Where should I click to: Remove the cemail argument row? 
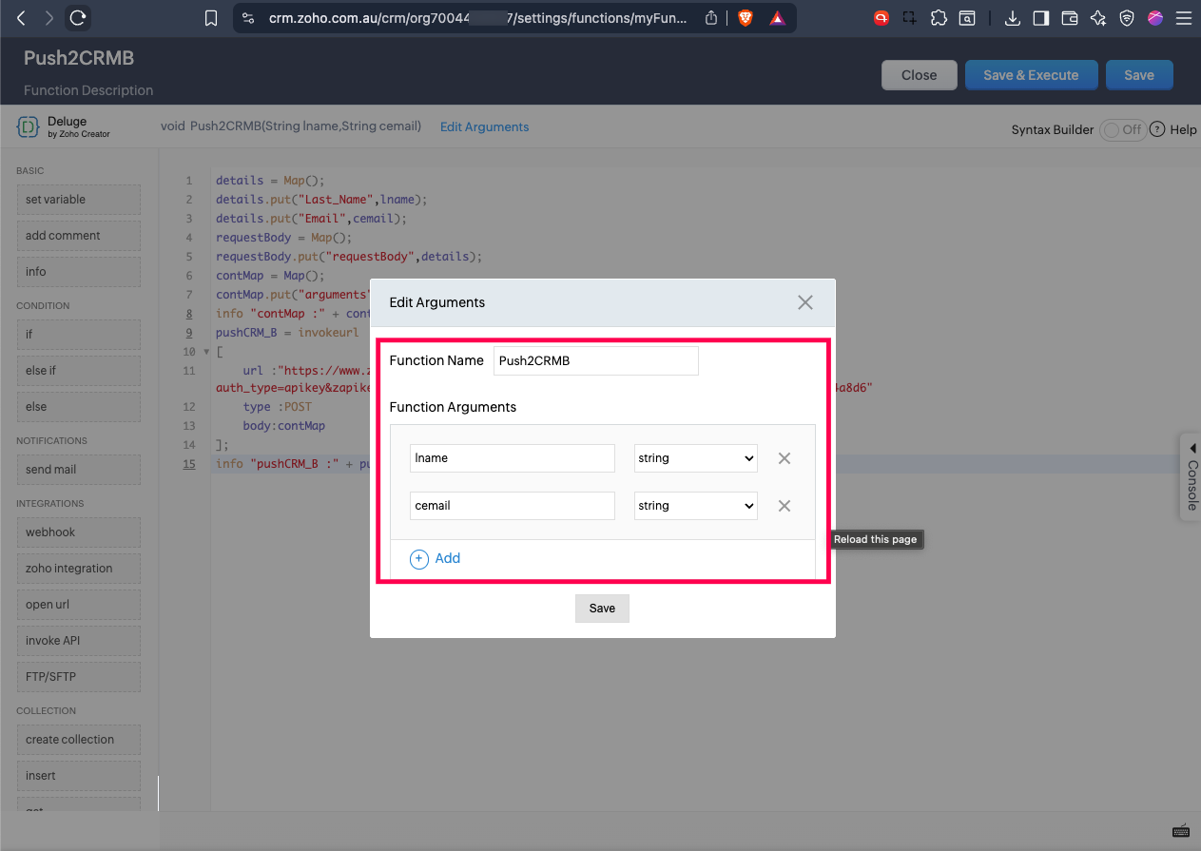tap(785, 506)
